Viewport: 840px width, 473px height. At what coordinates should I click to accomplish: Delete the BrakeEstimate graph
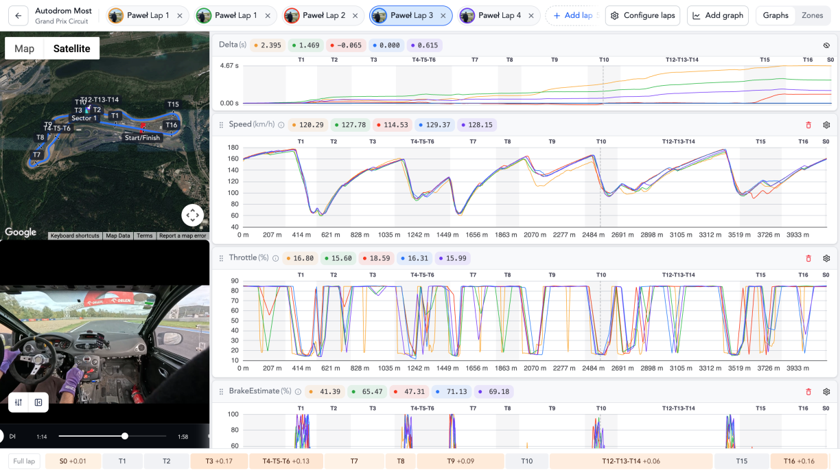[x=808, y=391]
